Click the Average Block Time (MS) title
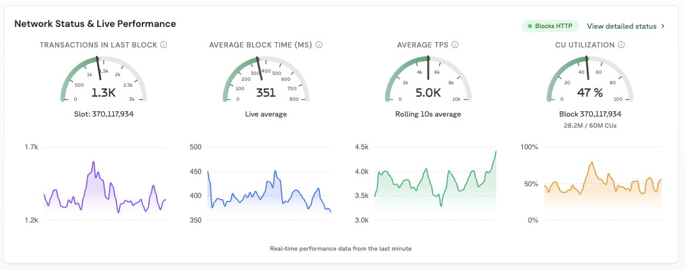Image resolution: width=685 pixels, height=270 pixels. (x=260, y=45)
